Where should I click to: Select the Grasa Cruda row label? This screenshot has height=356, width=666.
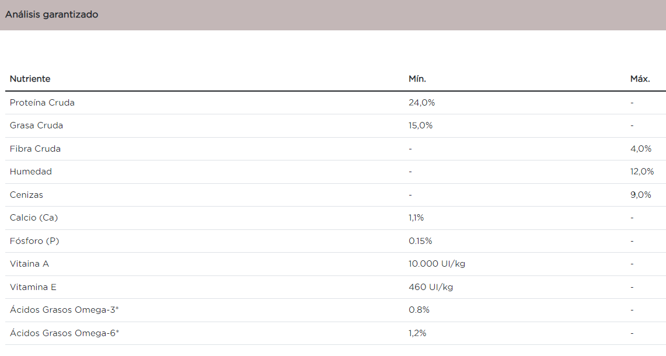pos(36,125)
